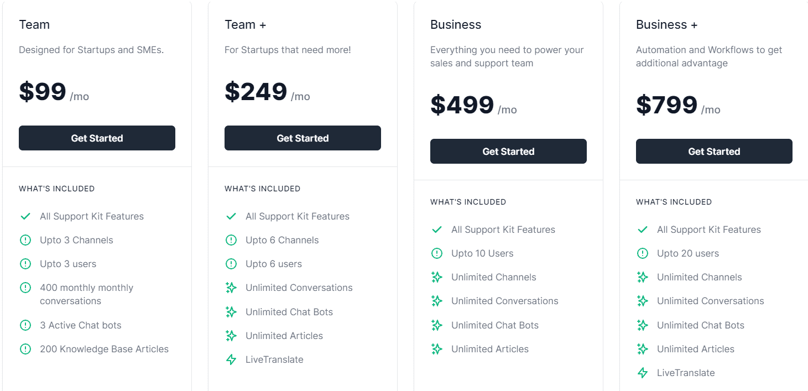Select the Team plan heading
808x391 pixels.
click(x=34, y=24)
